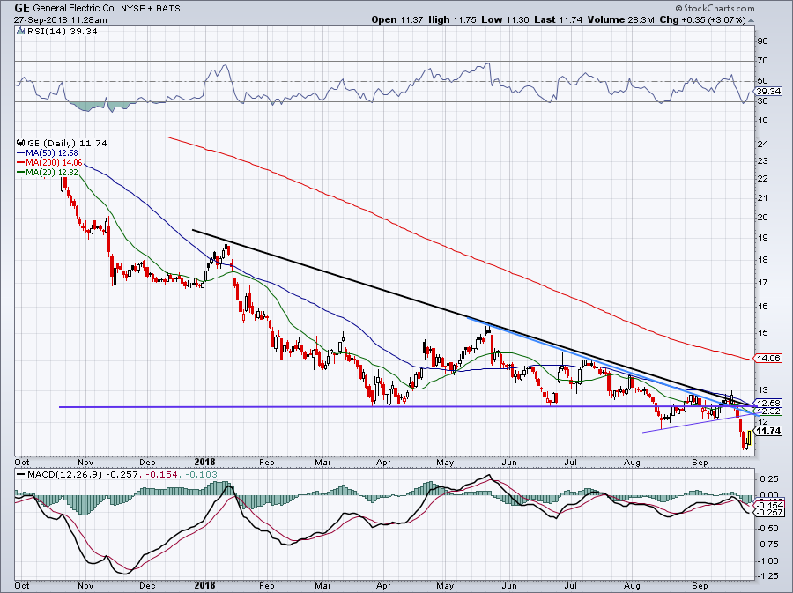Click the -0.75 level on MACD axis

pyautogui.click(x=768, y=544)
